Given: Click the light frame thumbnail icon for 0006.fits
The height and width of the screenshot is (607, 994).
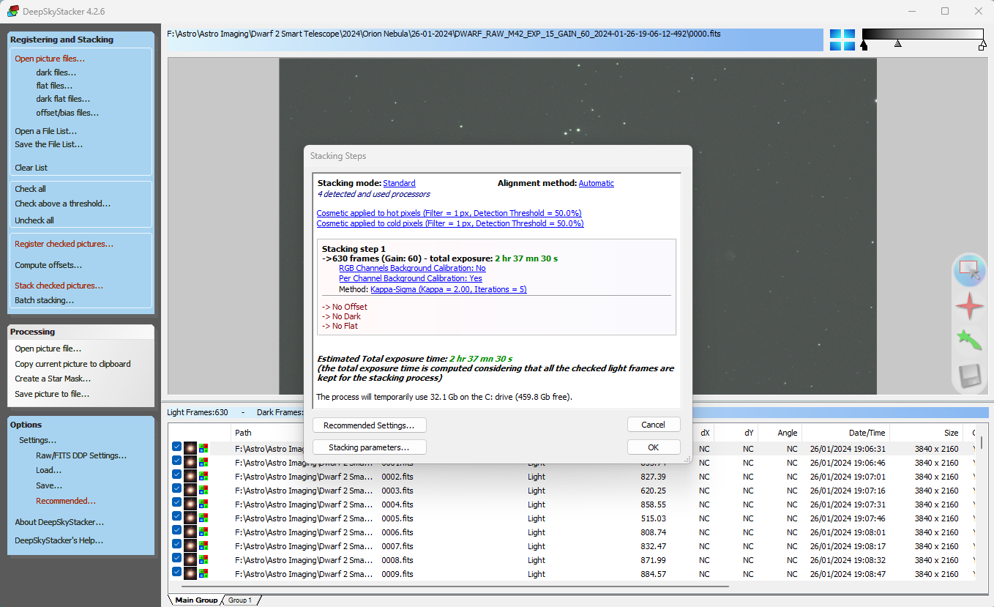Looking at the screenshot, I should click(x=190, y=532).
